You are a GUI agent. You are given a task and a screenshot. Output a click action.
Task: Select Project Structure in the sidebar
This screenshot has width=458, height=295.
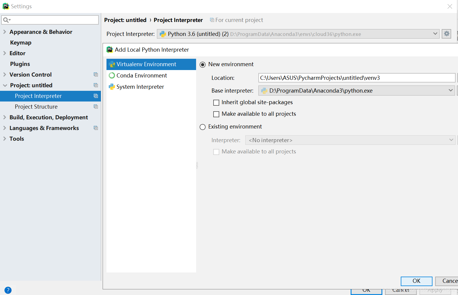pos(36,107)
